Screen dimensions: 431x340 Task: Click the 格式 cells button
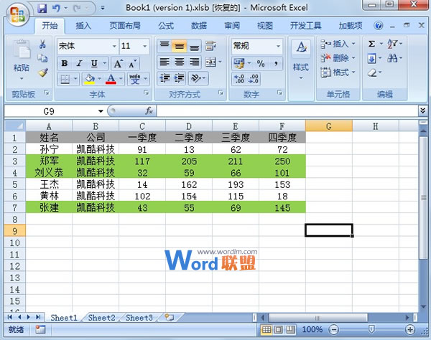(x=338, y=72)
